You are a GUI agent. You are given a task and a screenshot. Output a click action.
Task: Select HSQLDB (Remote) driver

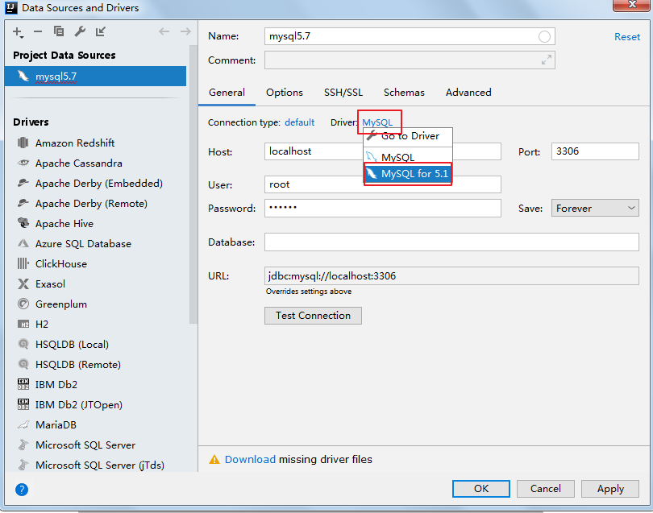click(x=78, y=365)
